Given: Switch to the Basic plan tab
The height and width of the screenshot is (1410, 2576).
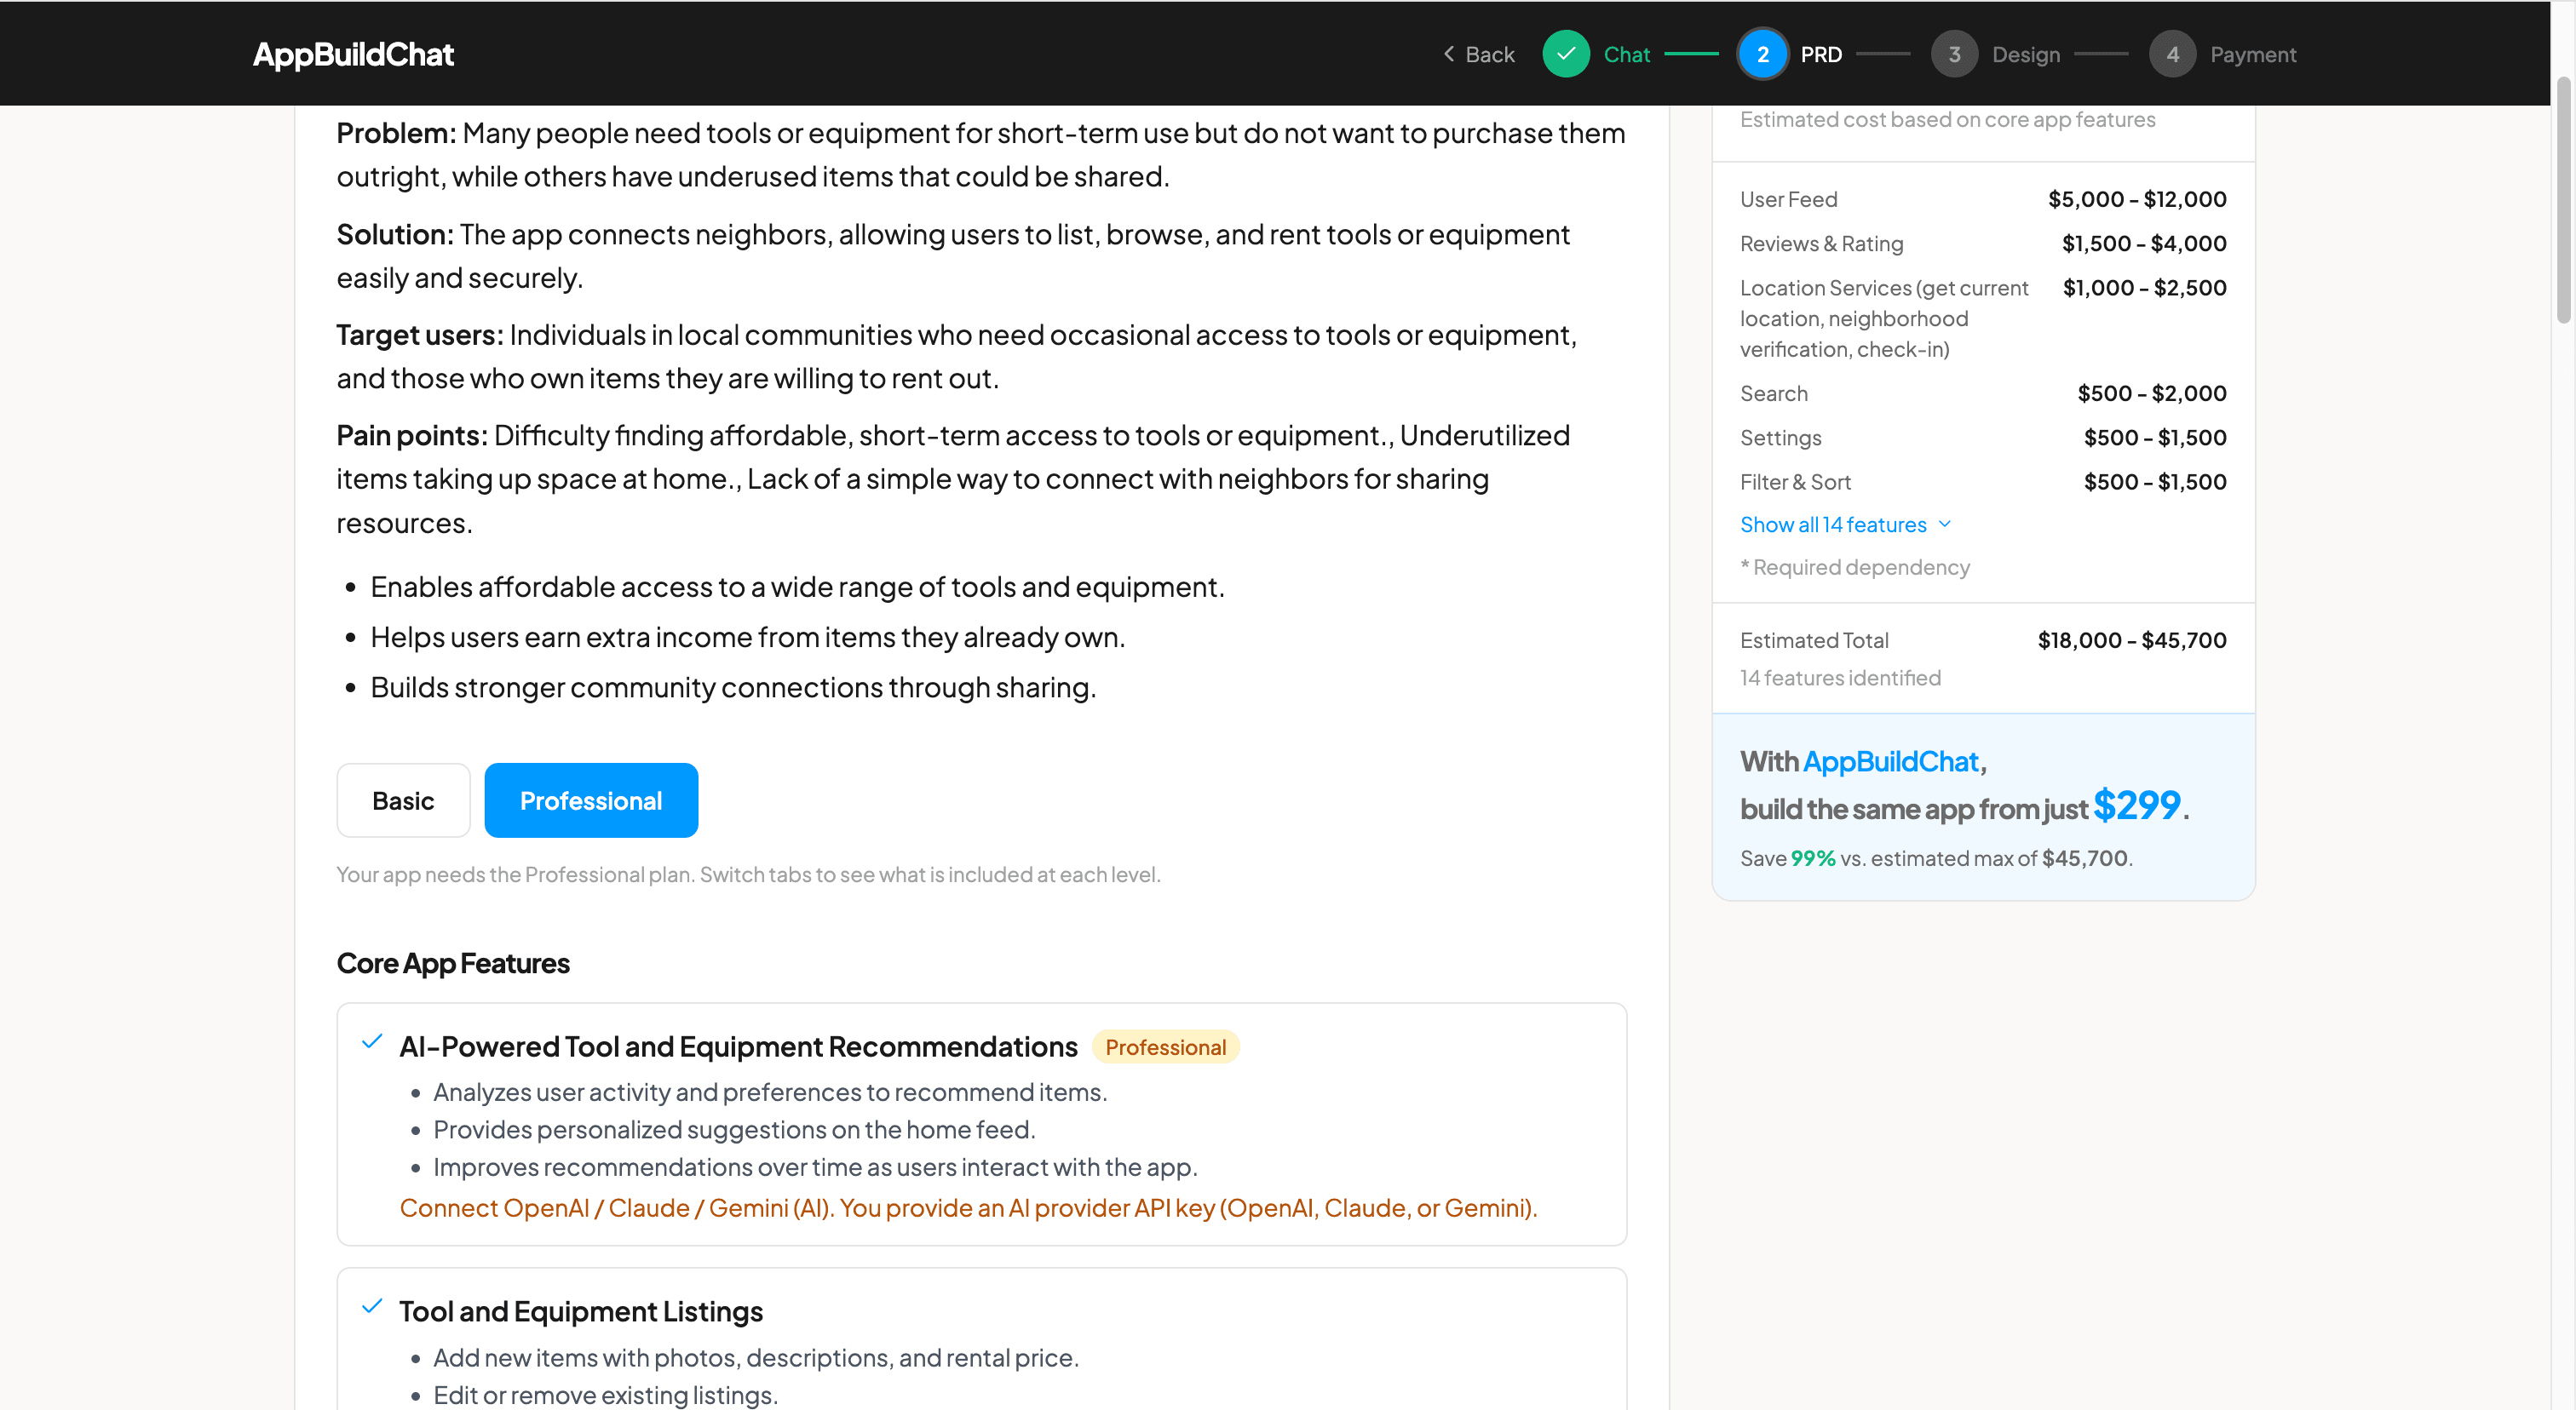Looking at the screenshot, I should (403, 800).
